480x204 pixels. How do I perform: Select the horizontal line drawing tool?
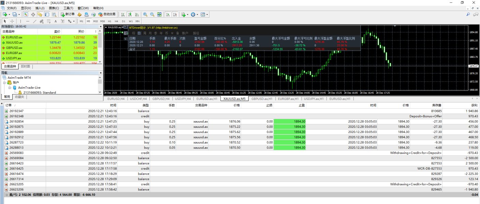point(28,21)
